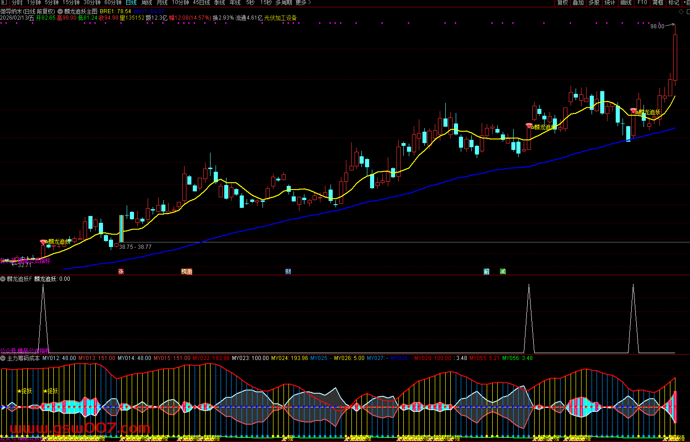Open the F10 company info button
Viewport: 690px width, 442px height.
pos(642,3)
